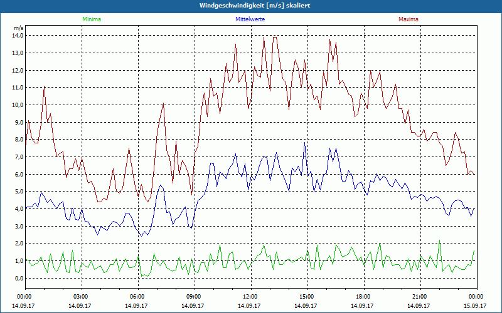Click the 3,0 y-axis value

click(19, 227)
